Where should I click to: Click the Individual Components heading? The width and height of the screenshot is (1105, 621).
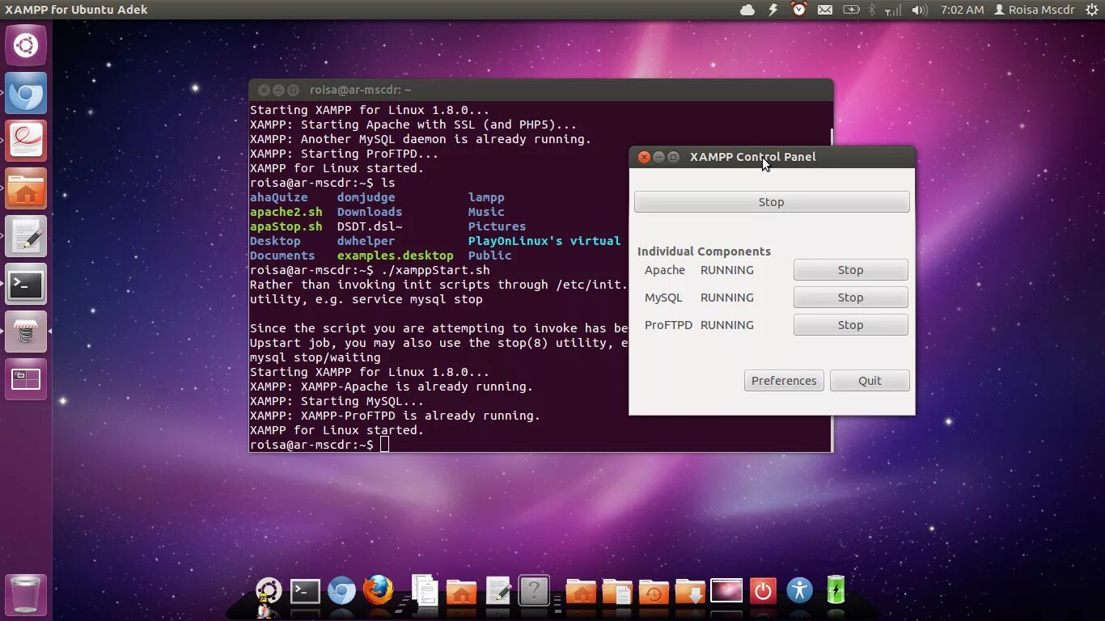(704, 251)
